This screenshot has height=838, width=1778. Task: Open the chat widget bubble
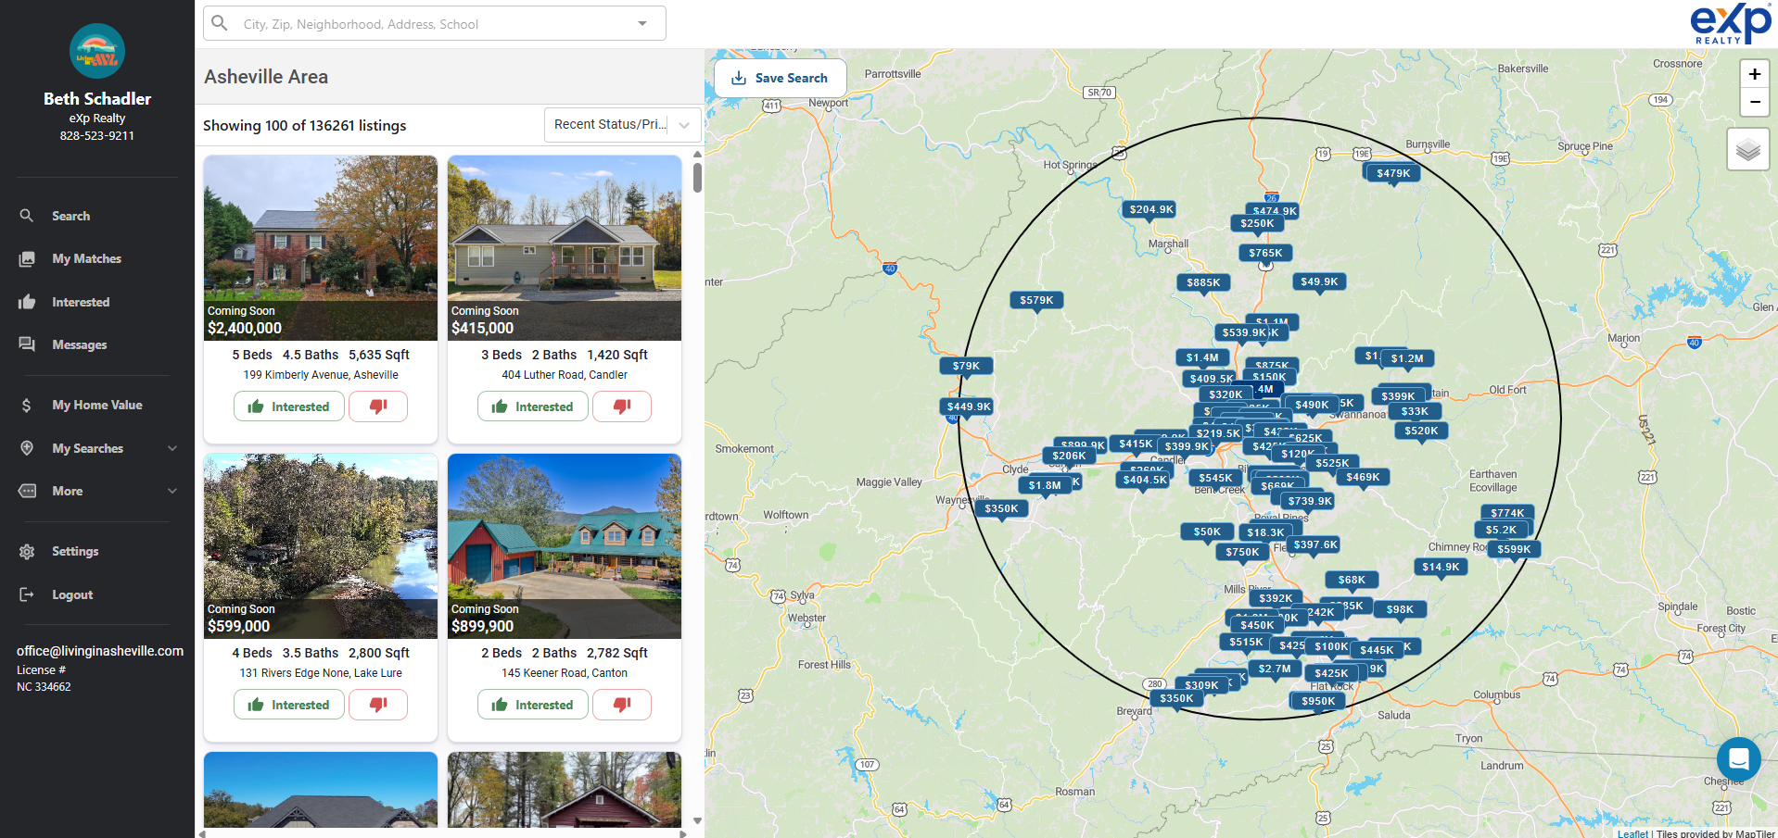[x=1738, y=759]
